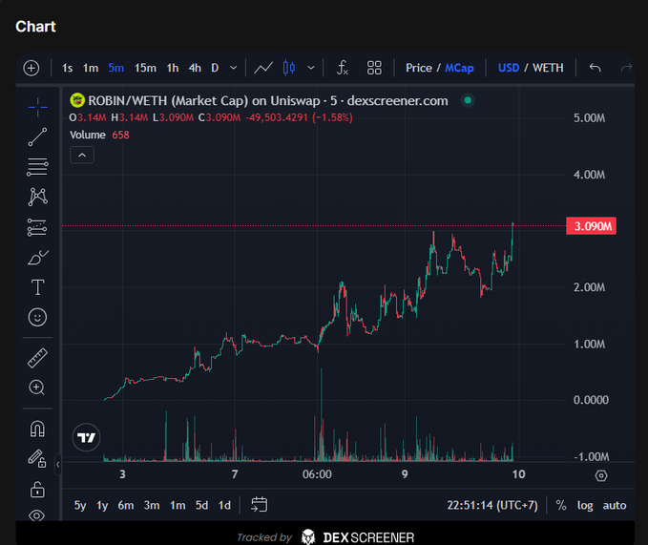The image size is (648, 545).
Task: Click the ROBIN/WETH chart title legend
Action: coord(268,100)
